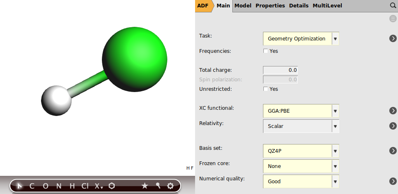Switch to the Main tab
This screenshot has height=194, width=398.
223,5
